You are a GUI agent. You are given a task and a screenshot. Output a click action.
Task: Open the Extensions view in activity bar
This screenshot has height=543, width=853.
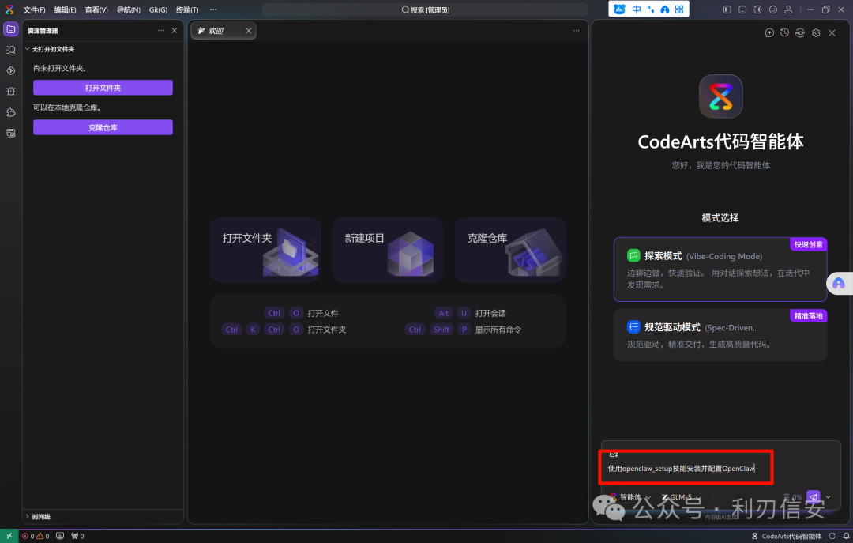[x=11, y=112]
